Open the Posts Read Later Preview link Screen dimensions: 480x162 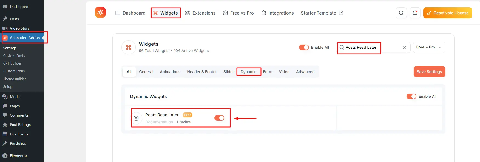[184, 122]
